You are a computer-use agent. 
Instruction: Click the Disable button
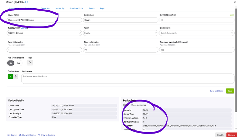click(x=221, y=135)
